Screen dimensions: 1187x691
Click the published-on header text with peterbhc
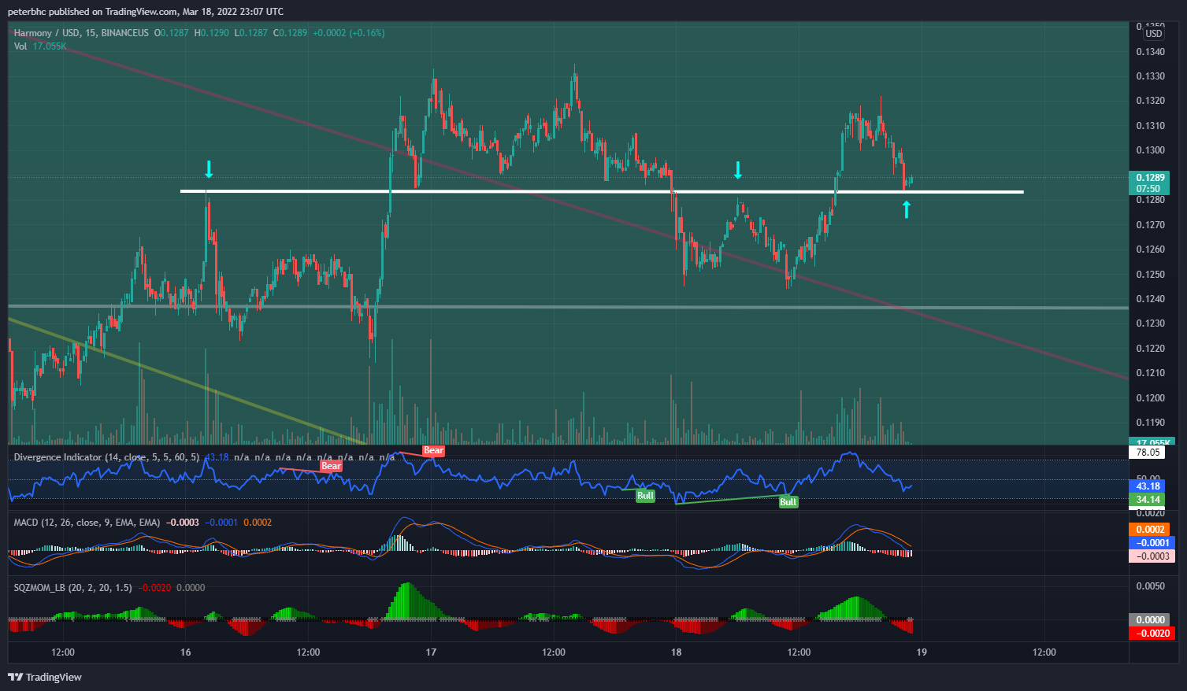pyautogui.click(x=146, y=12)
